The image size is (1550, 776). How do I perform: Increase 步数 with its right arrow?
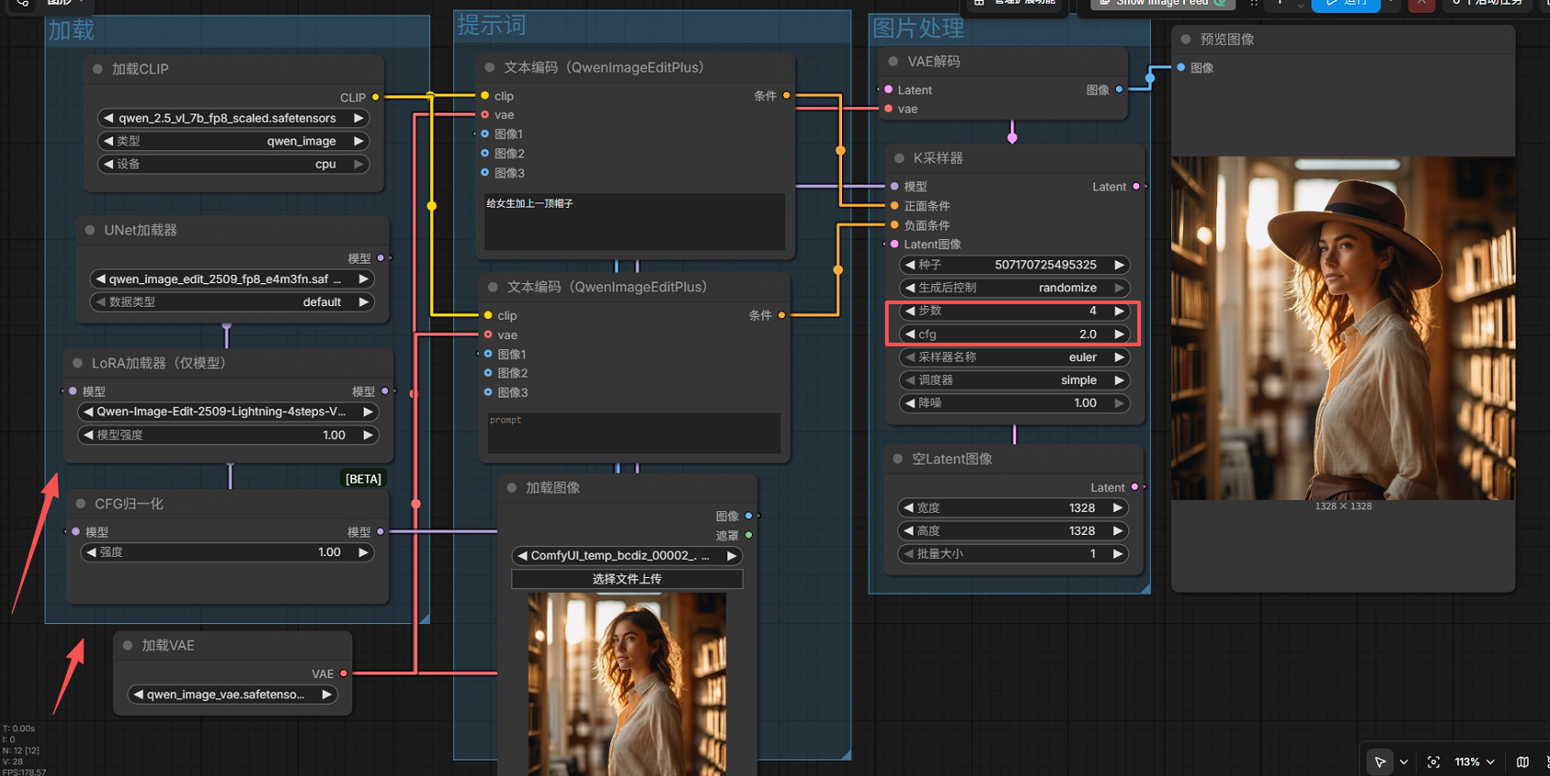(1119, 311)
